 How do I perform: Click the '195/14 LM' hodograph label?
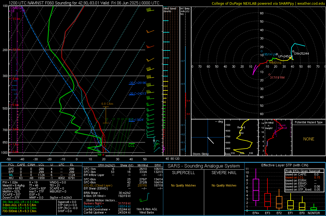[270, 54]
